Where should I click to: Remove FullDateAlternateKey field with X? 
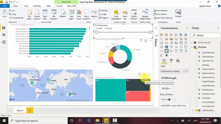pos(186,71)
